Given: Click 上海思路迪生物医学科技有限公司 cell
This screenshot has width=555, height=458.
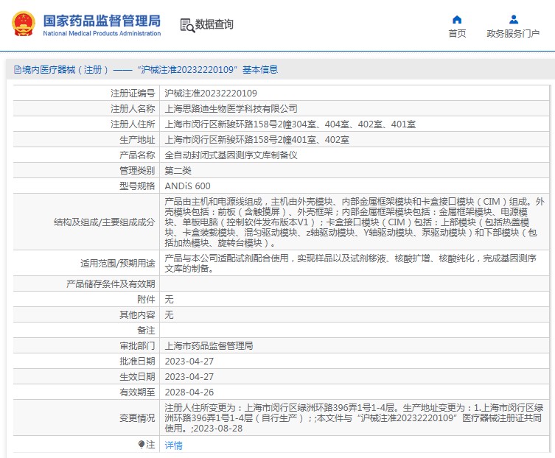Looking at the screenshot, I should (231, 108).
